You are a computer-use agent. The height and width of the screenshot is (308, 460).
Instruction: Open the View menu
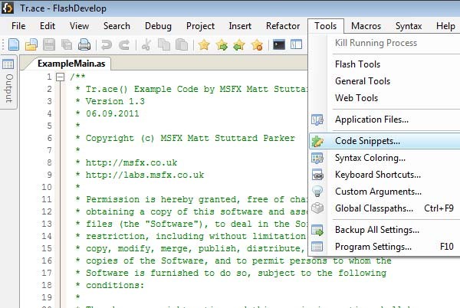[79, 26]
